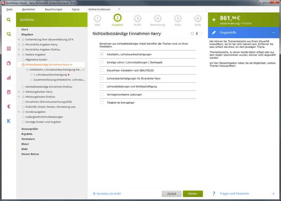
Task: Click the question mark icon near Fragen
Action: coord(214,194)
